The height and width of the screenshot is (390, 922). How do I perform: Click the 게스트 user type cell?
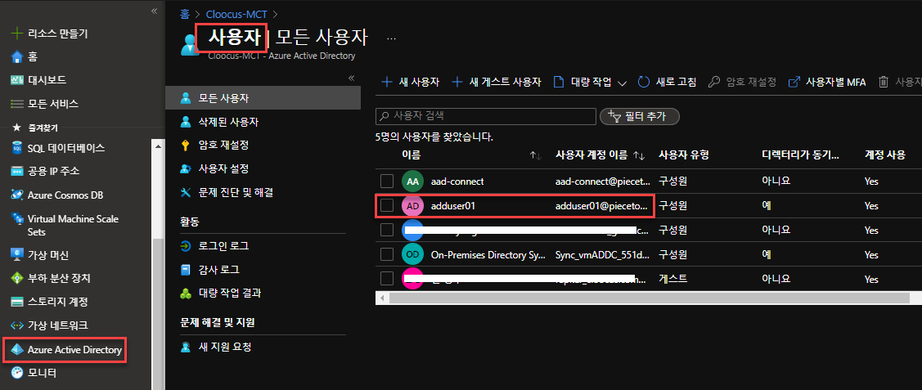tap(672, 279)
